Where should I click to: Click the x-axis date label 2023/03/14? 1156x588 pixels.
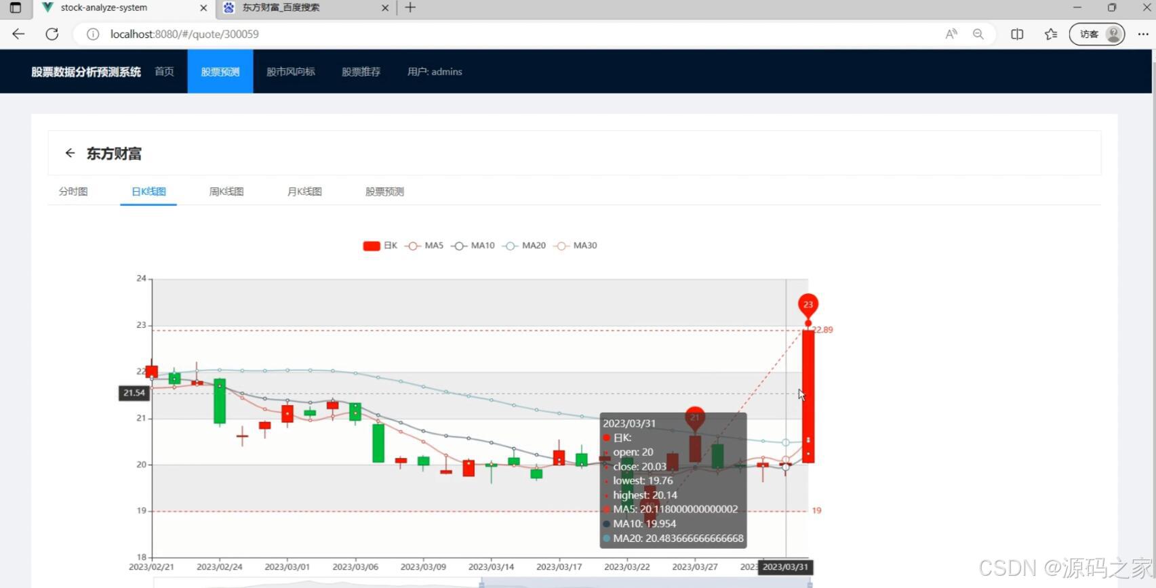tap(491, 567)
